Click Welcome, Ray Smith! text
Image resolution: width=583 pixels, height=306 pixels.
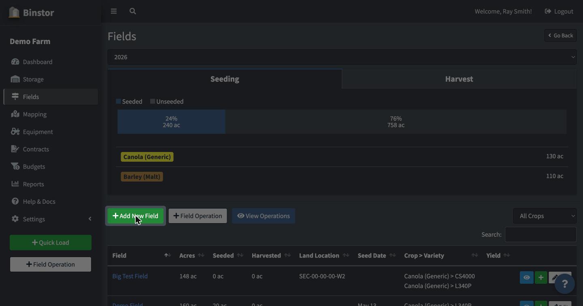pos(503,11)
